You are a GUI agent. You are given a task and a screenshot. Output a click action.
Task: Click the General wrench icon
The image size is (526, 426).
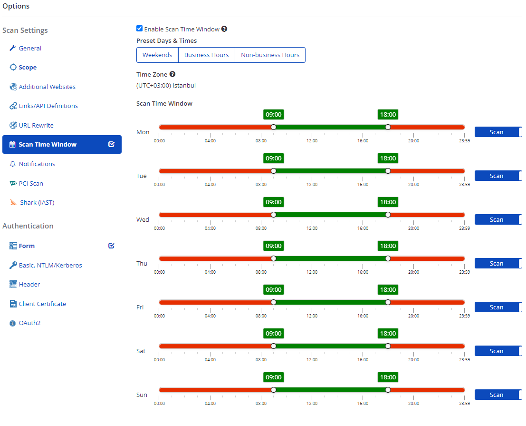[13, 48]
